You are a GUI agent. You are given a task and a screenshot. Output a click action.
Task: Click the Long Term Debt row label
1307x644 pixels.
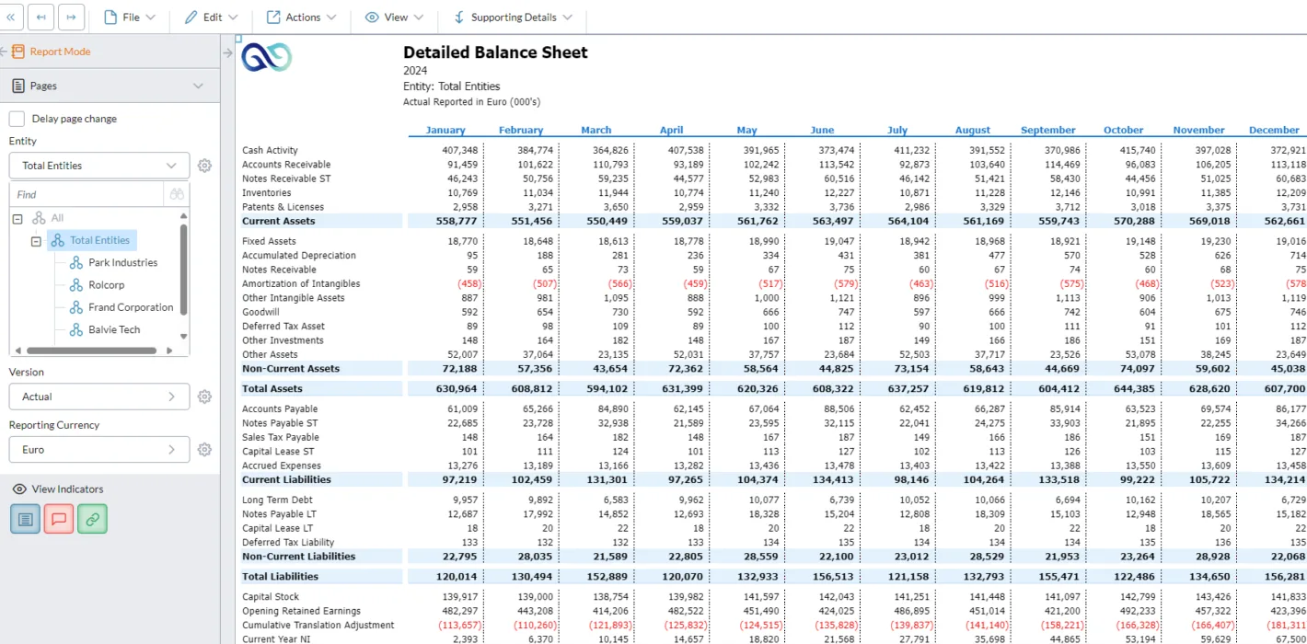click(x=275, y=500)
